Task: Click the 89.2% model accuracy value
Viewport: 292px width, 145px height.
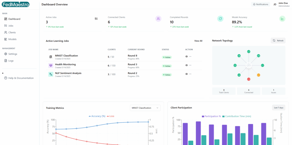Action: (237, 22)
